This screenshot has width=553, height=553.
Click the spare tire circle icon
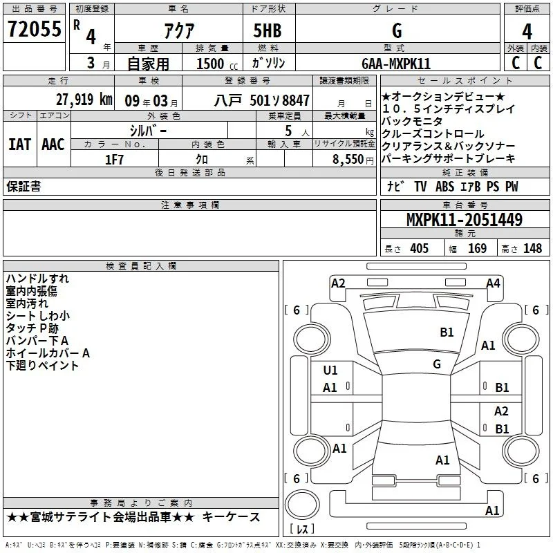(x=301, y=504)
